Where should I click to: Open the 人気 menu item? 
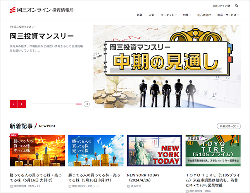[x=152, y=15]
